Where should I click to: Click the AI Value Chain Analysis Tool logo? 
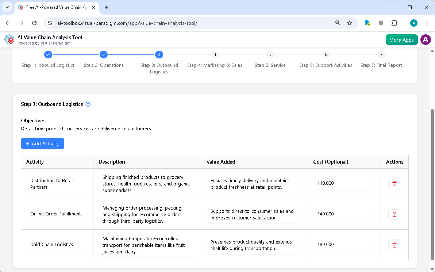point(9,39)
